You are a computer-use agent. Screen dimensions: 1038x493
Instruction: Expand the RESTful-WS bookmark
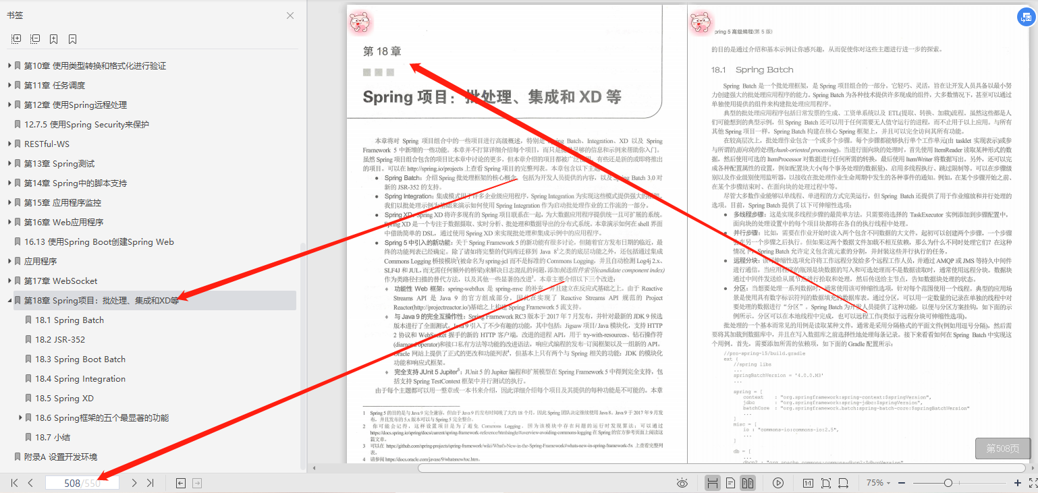9,144
